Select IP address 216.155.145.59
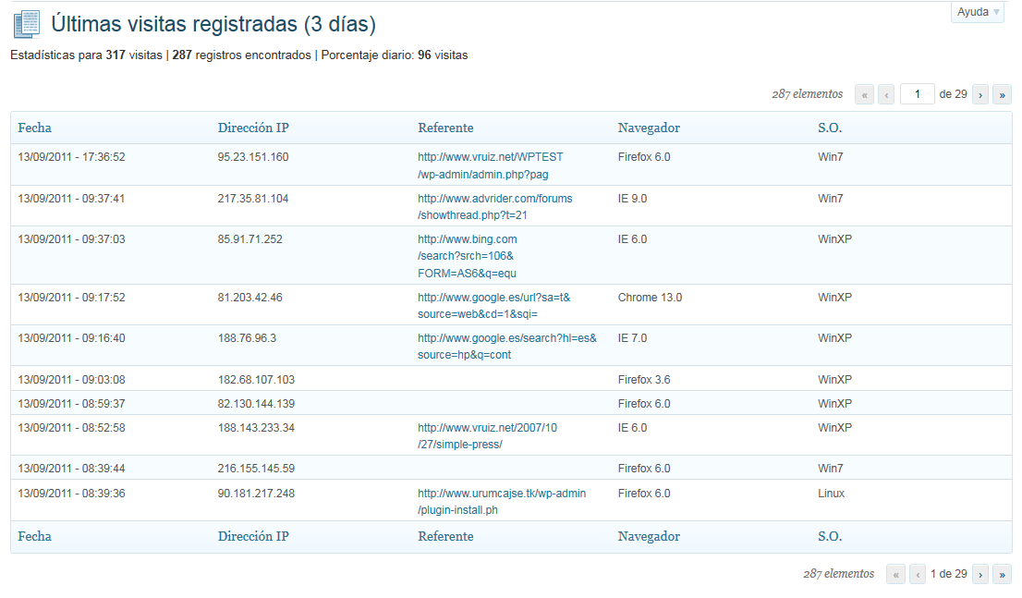 click(x=256, y=469)
